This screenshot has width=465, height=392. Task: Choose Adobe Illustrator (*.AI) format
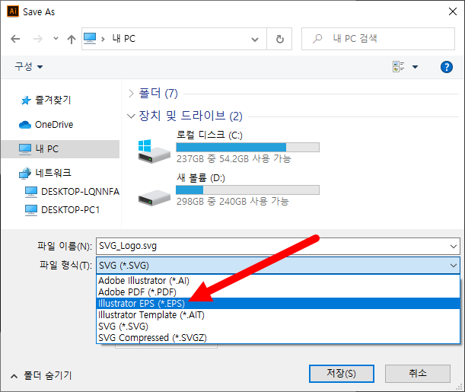coord(278,281)
